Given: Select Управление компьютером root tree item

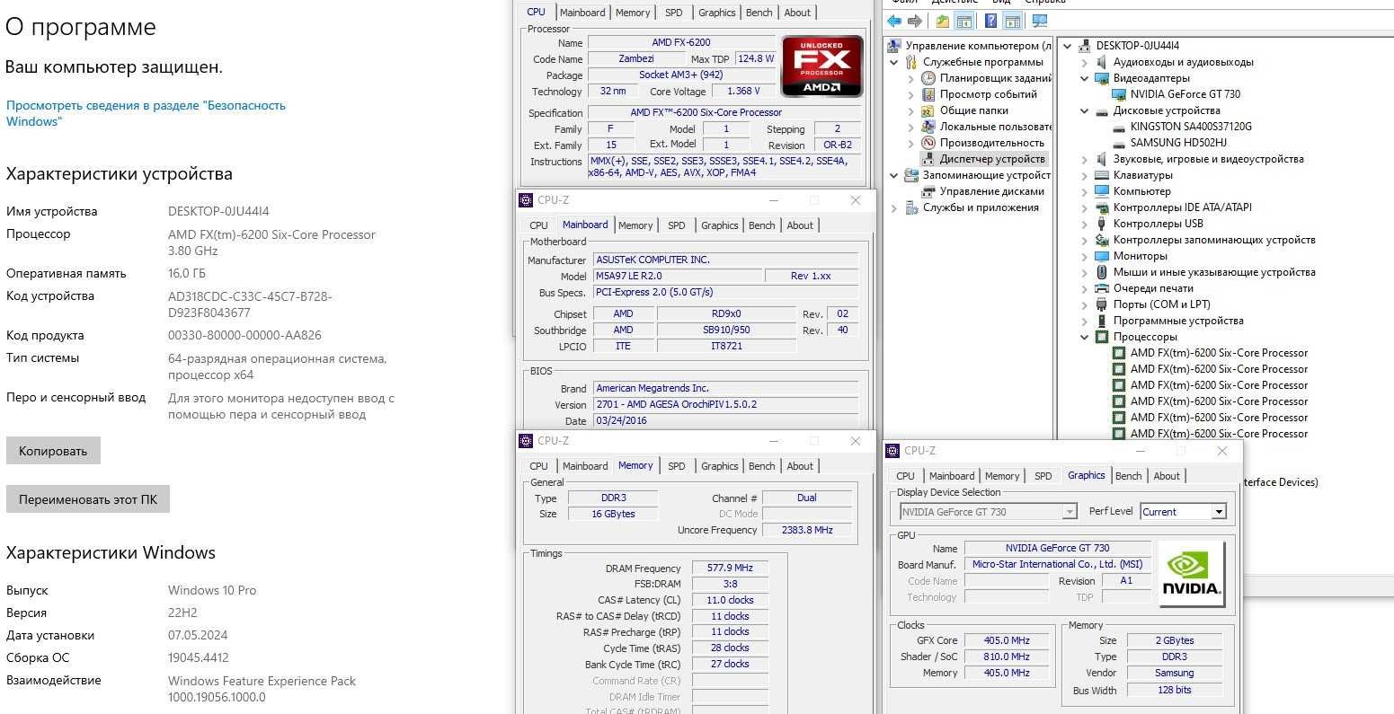Looking at the screenshot, I should click(x=978, y=46).
